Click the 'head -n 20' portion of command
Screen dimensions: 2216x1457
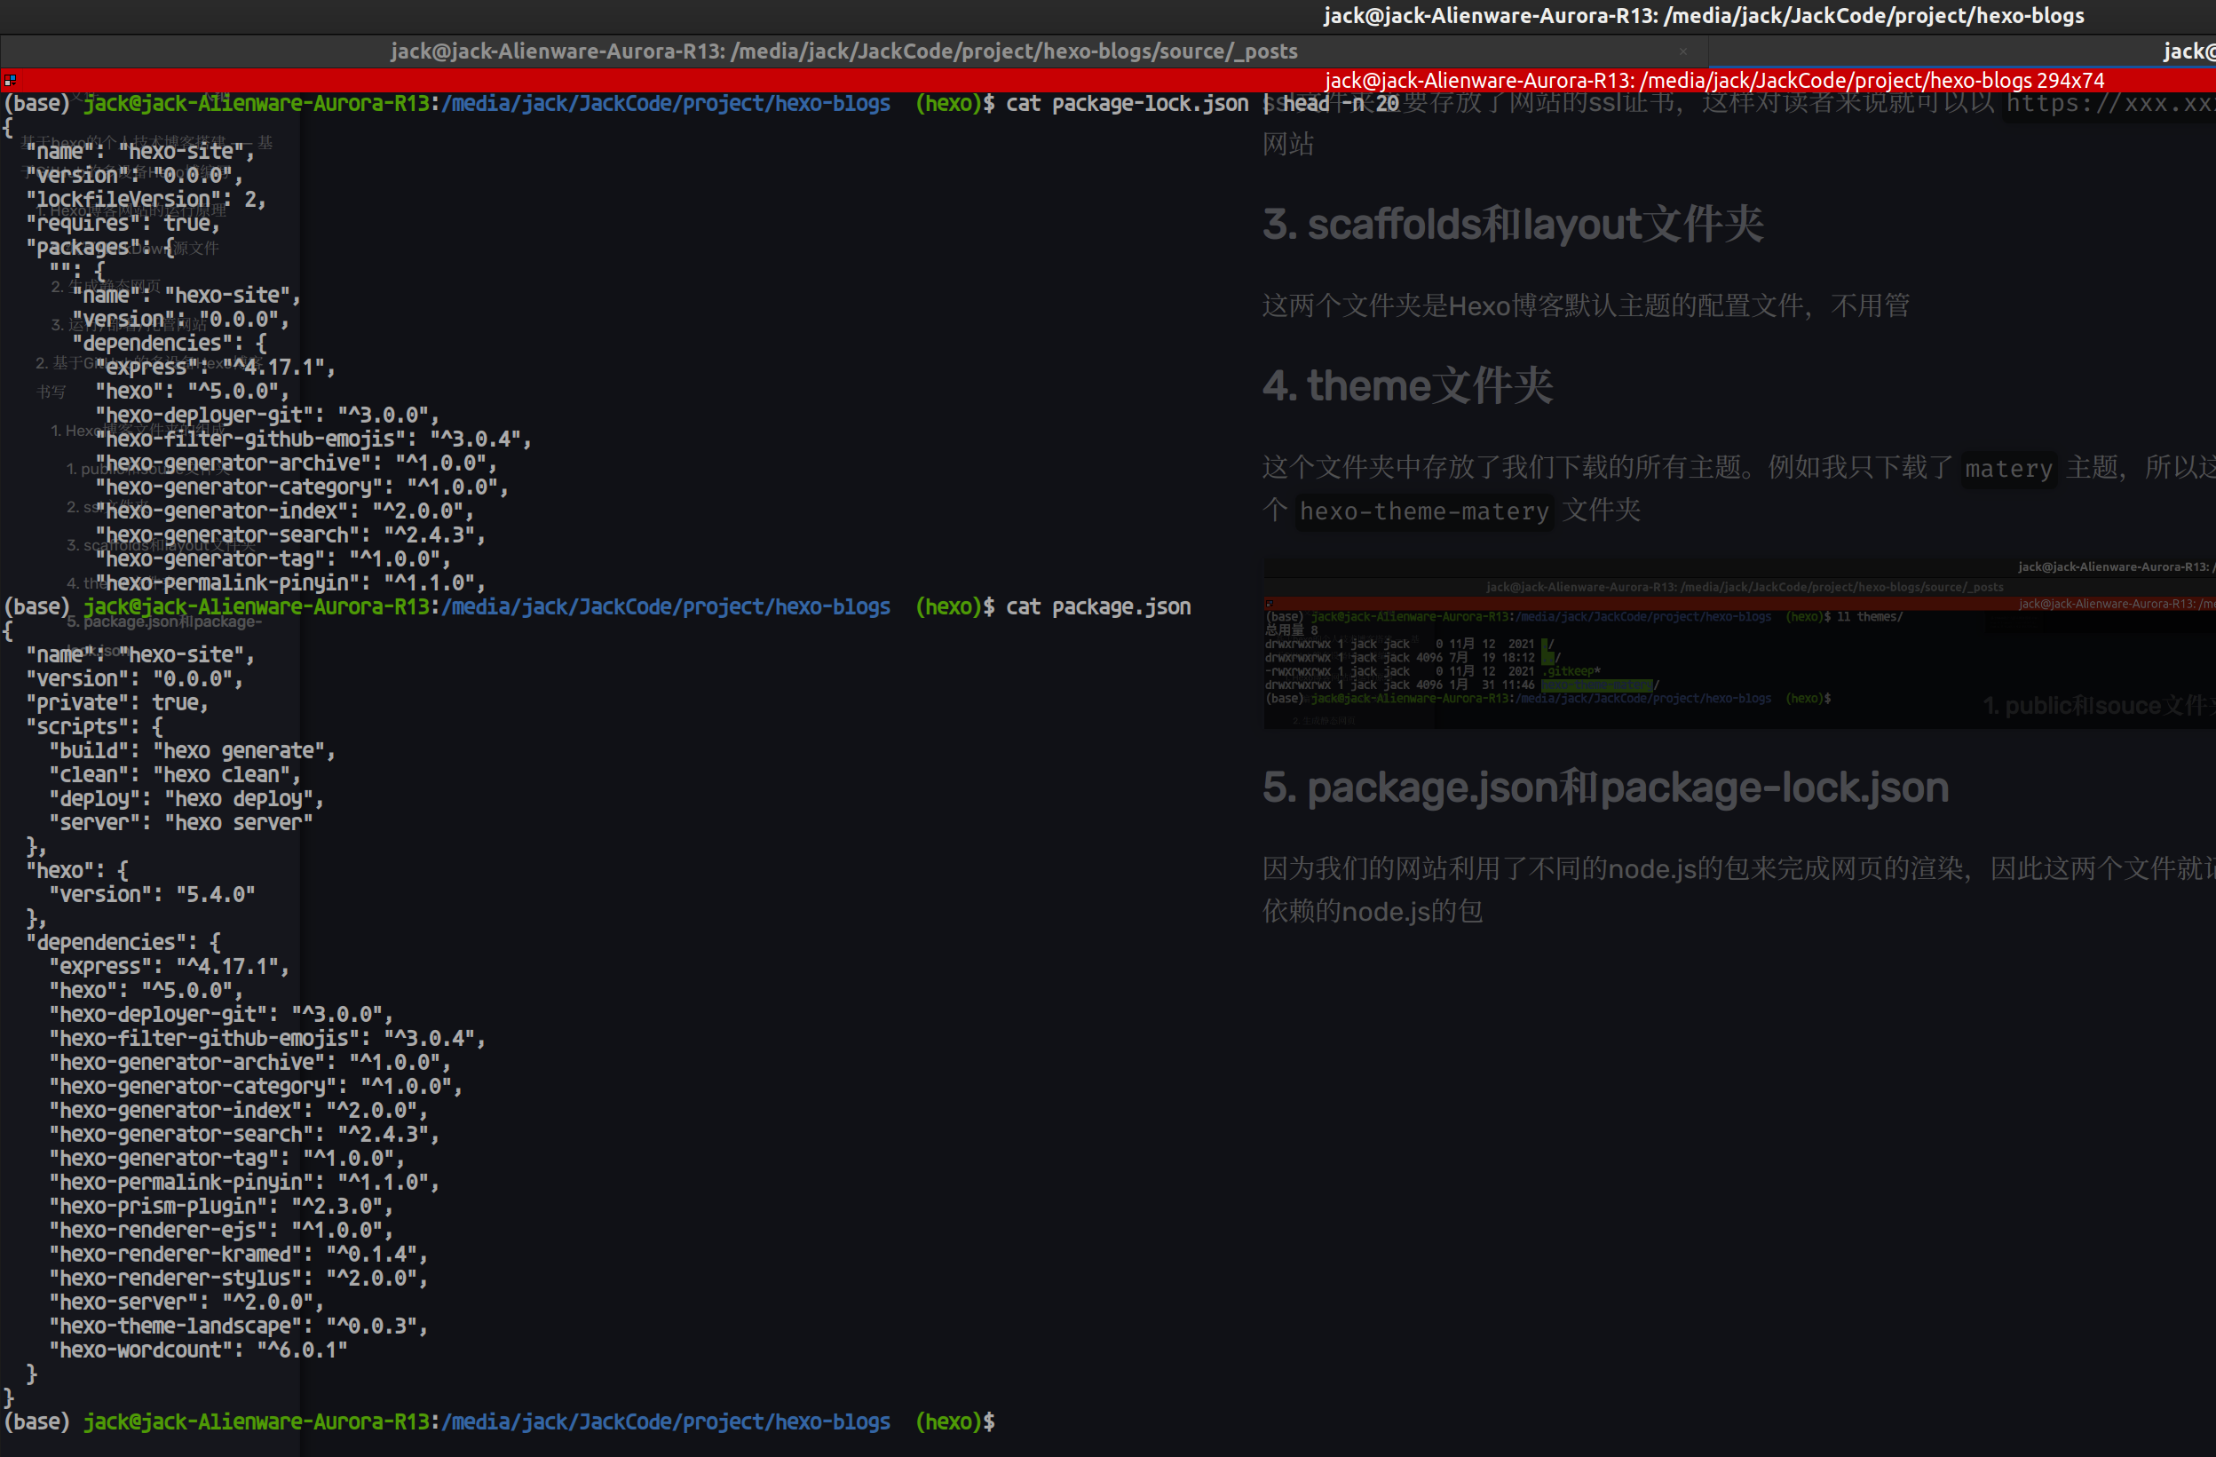(1341, 103)
